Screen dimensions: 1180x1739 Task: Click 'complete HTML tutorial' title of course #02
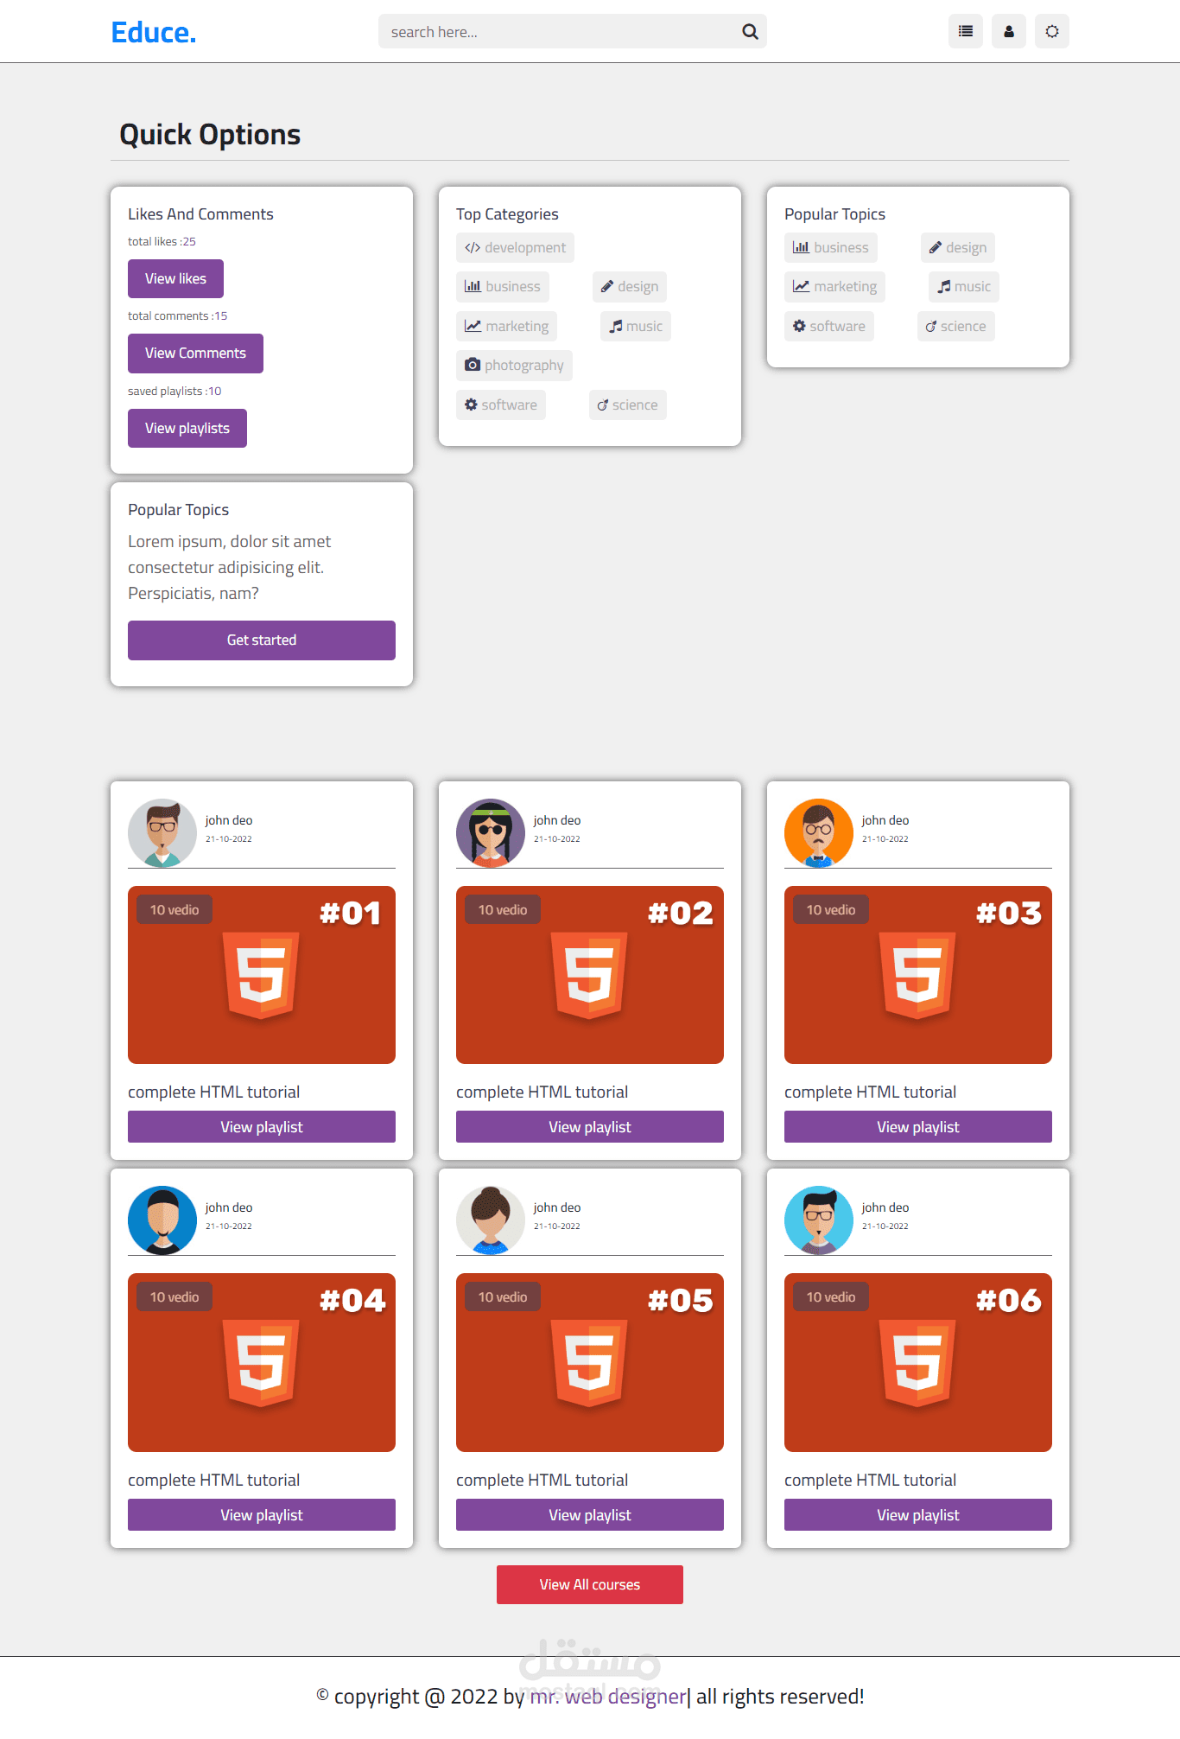pos(542,1092)
